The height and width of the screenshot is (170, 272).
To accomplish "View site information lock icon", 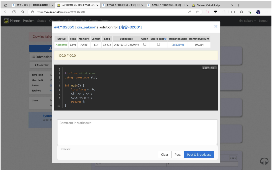I will click(32, 12).
